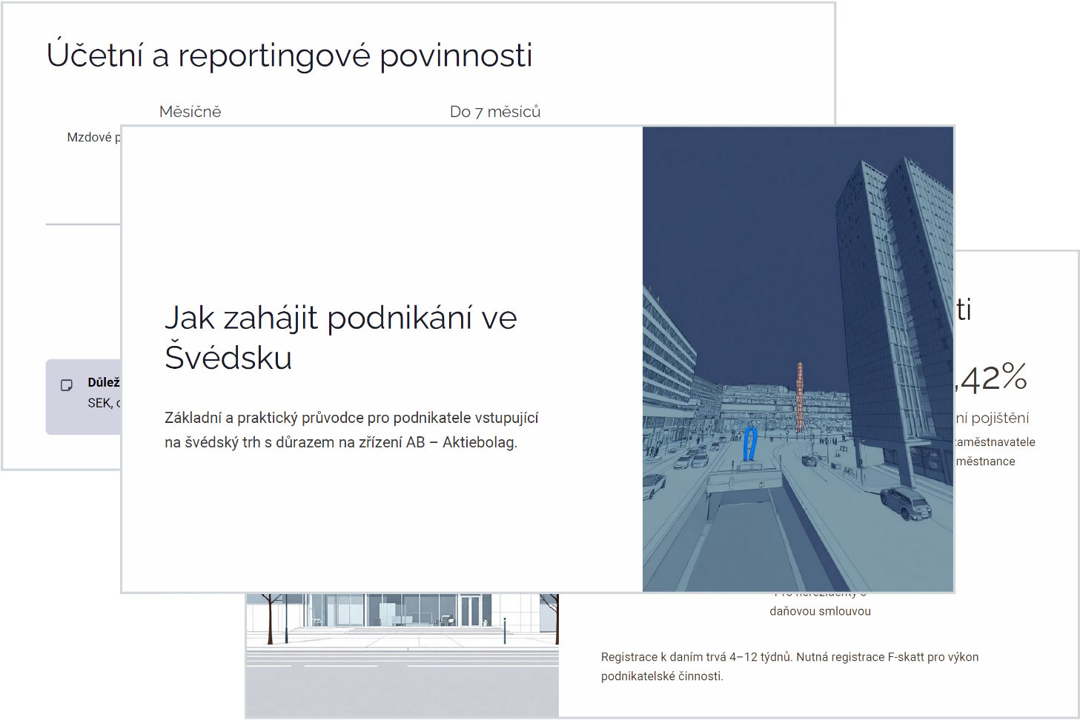The width and height of the screenshot is (1080, 720).
Task: Select the tall skyscraper in the illustration
Action: 893,296
